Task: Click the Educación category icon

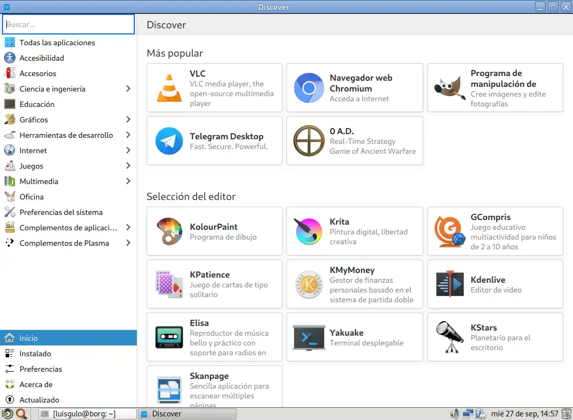Action: [x=10, y=104]
